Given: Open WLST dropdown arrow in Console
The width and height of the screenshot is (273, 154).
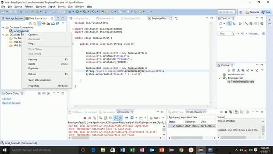Looking at the screenshot, I should pyautogui.click(x=163, y=118).
